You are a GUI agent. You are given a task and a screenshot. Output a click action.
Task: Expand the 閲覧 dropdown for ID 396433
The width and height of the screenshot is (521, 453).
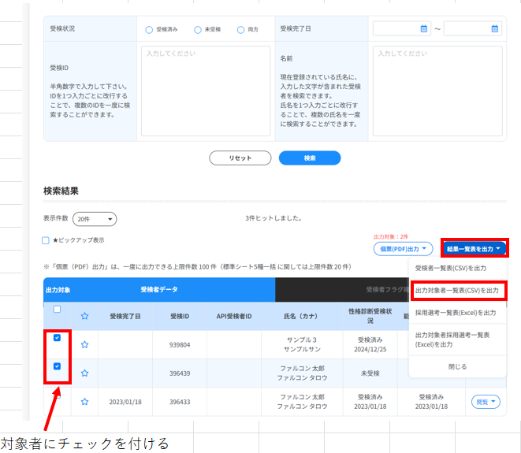tap(486, 402)
